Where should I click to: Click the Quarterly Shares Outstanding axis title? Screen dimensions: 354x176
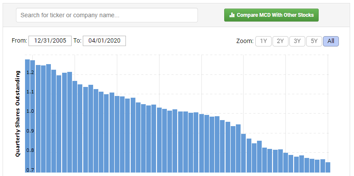[18, 114]
